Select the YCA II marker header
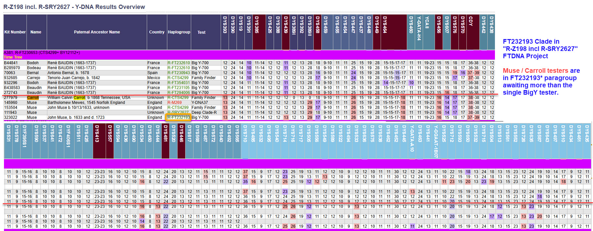 coord(427,23)
